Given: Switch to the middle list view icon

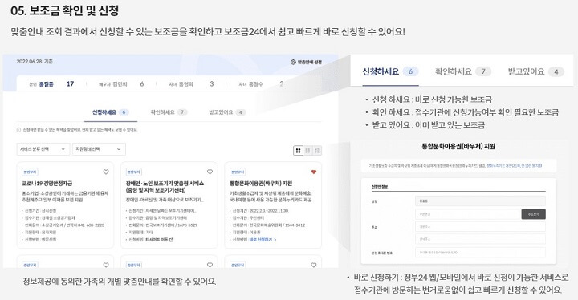Looking at the screenshot, I should click(307, 150).
